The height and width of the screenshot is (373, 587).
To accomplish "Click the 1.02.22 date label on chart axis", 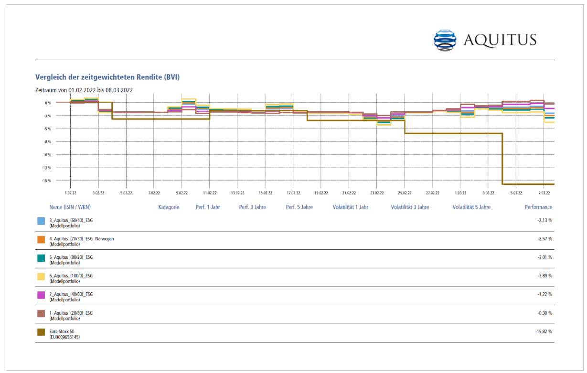I will coord(70,193).
